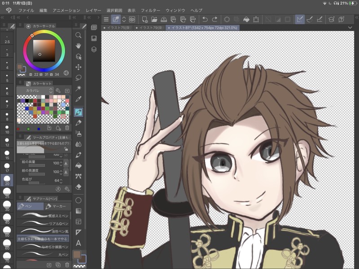The width and height of the screenshot is (359, 269).
Task: Click the Save icon in command bar
Action: point(164,19)
